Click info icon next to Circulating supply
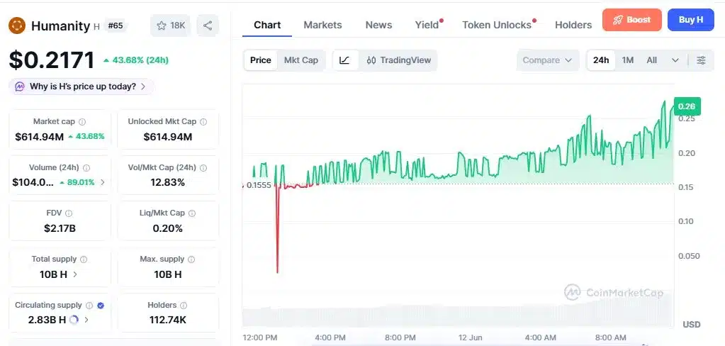Image resolution: width=725 pixels, height=346 pixels. point(89,306)
